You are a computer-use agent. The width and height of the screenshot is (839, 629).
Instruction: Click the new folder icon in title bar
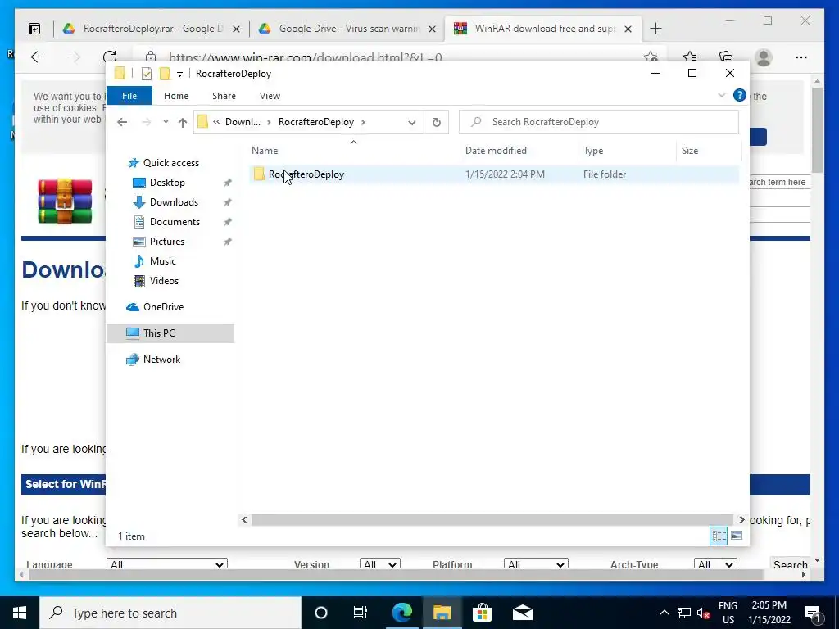(x=165, y=73)
